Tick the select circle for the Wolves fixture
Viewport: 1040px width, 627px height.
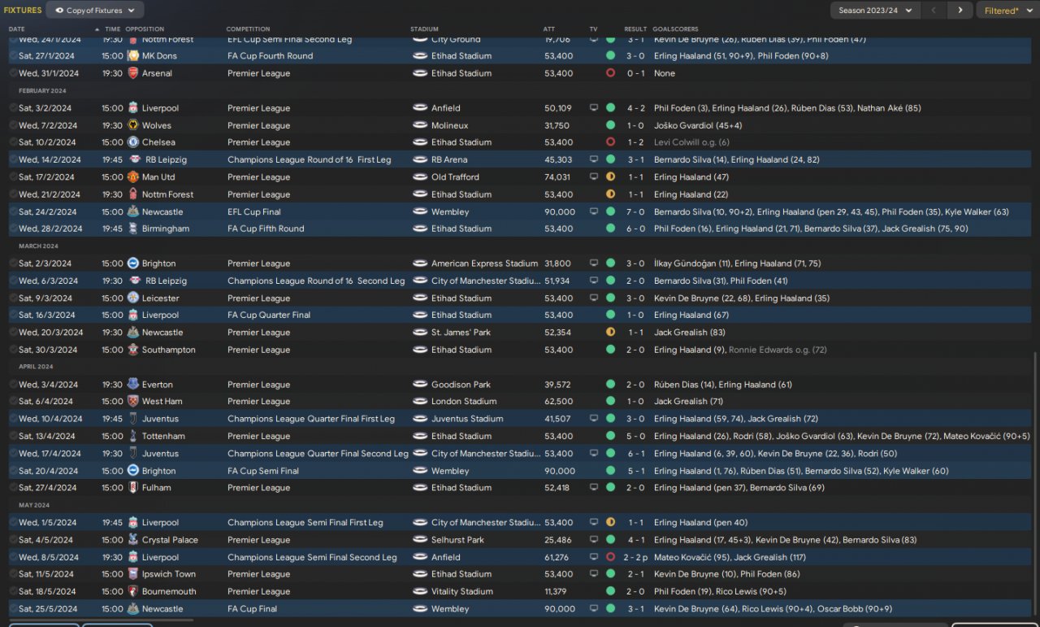[13, 125]
